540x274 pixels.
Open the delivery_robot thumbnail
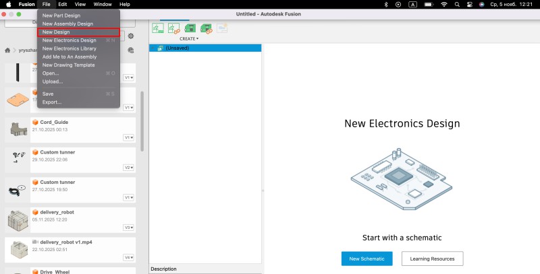(18, 220)
